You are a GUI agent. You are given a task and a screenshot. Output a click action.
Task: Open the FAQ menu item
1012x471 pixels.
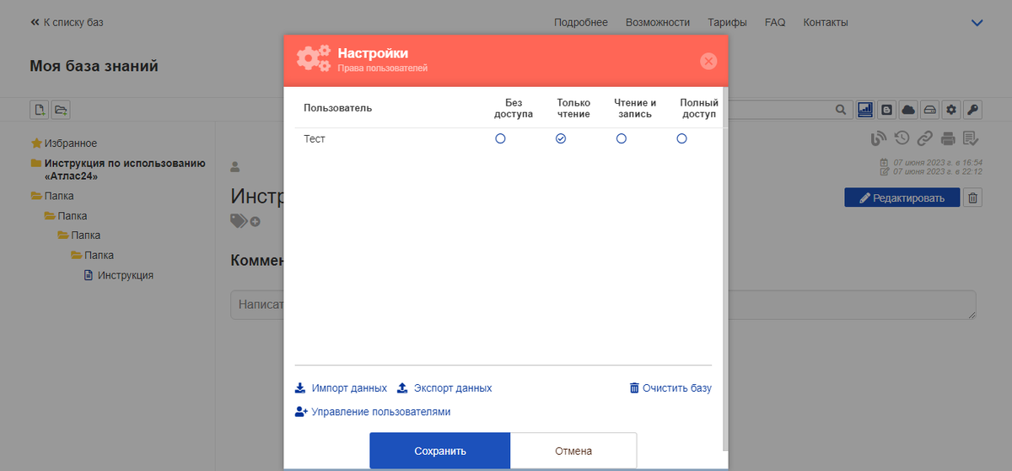pos(775,23)
